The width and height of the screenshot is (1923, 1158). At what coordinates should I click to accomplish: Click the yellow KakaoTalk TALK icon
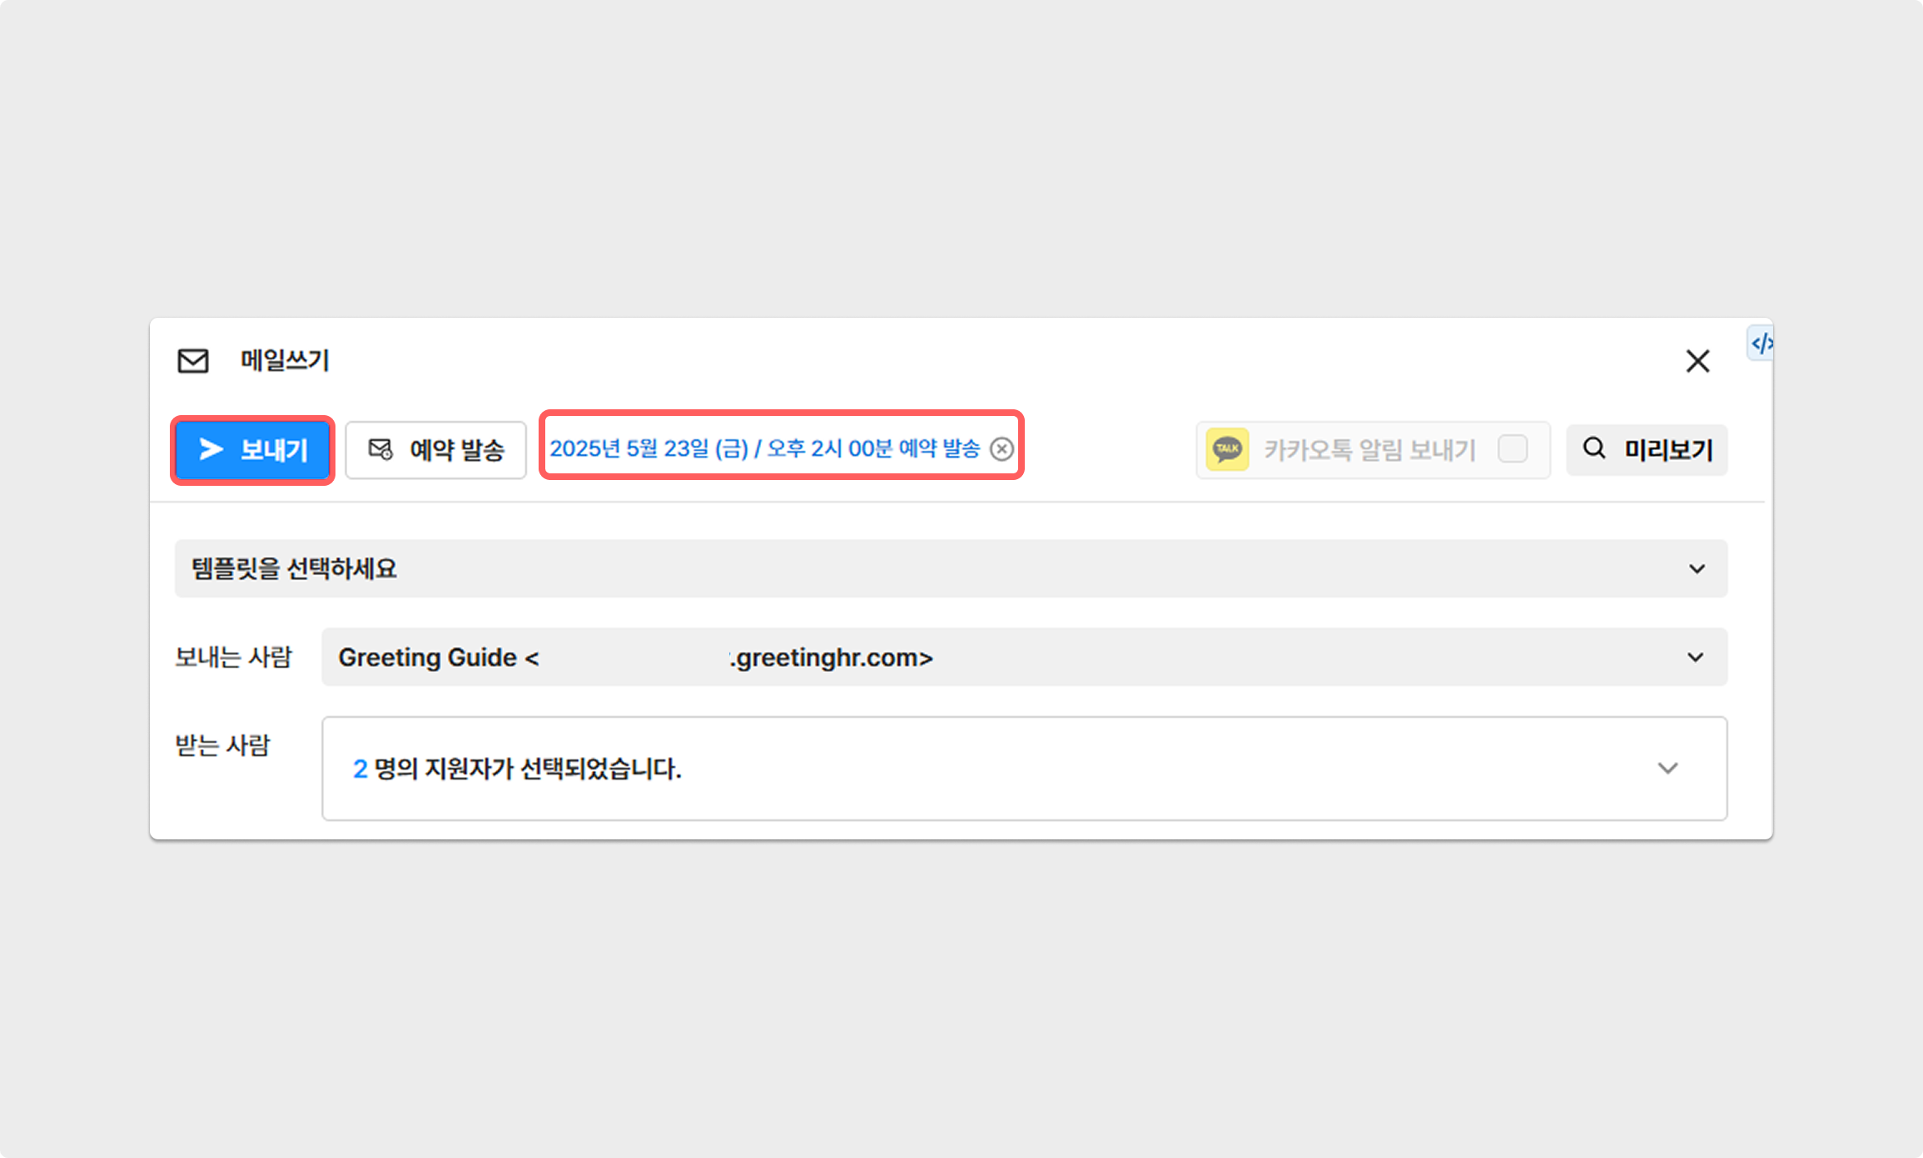click(x=1227, y=449)
